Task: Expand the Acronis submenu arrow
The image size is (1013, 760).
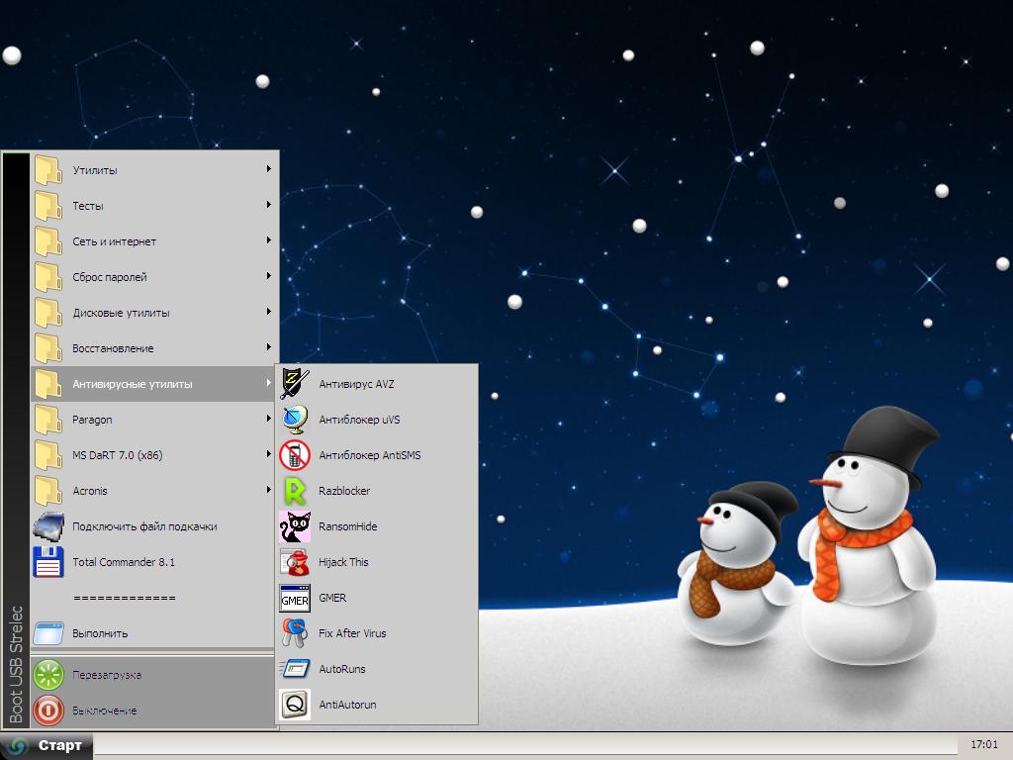Action: (268, 490)
